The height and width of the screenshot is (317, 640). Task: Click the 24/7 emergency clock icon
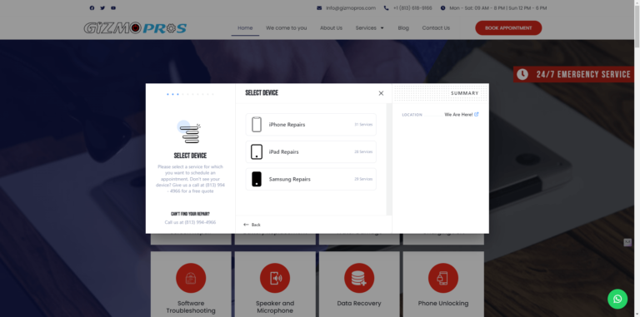point(522,74)
